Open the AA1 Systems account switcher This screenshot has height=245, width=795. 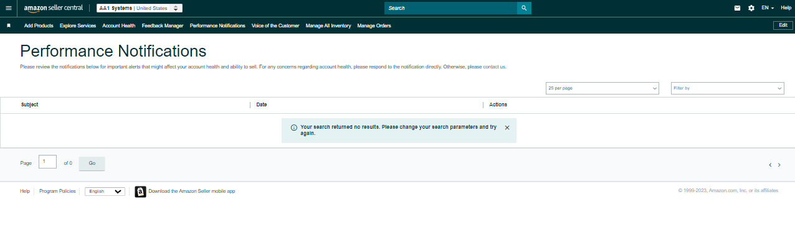(140, 8)
